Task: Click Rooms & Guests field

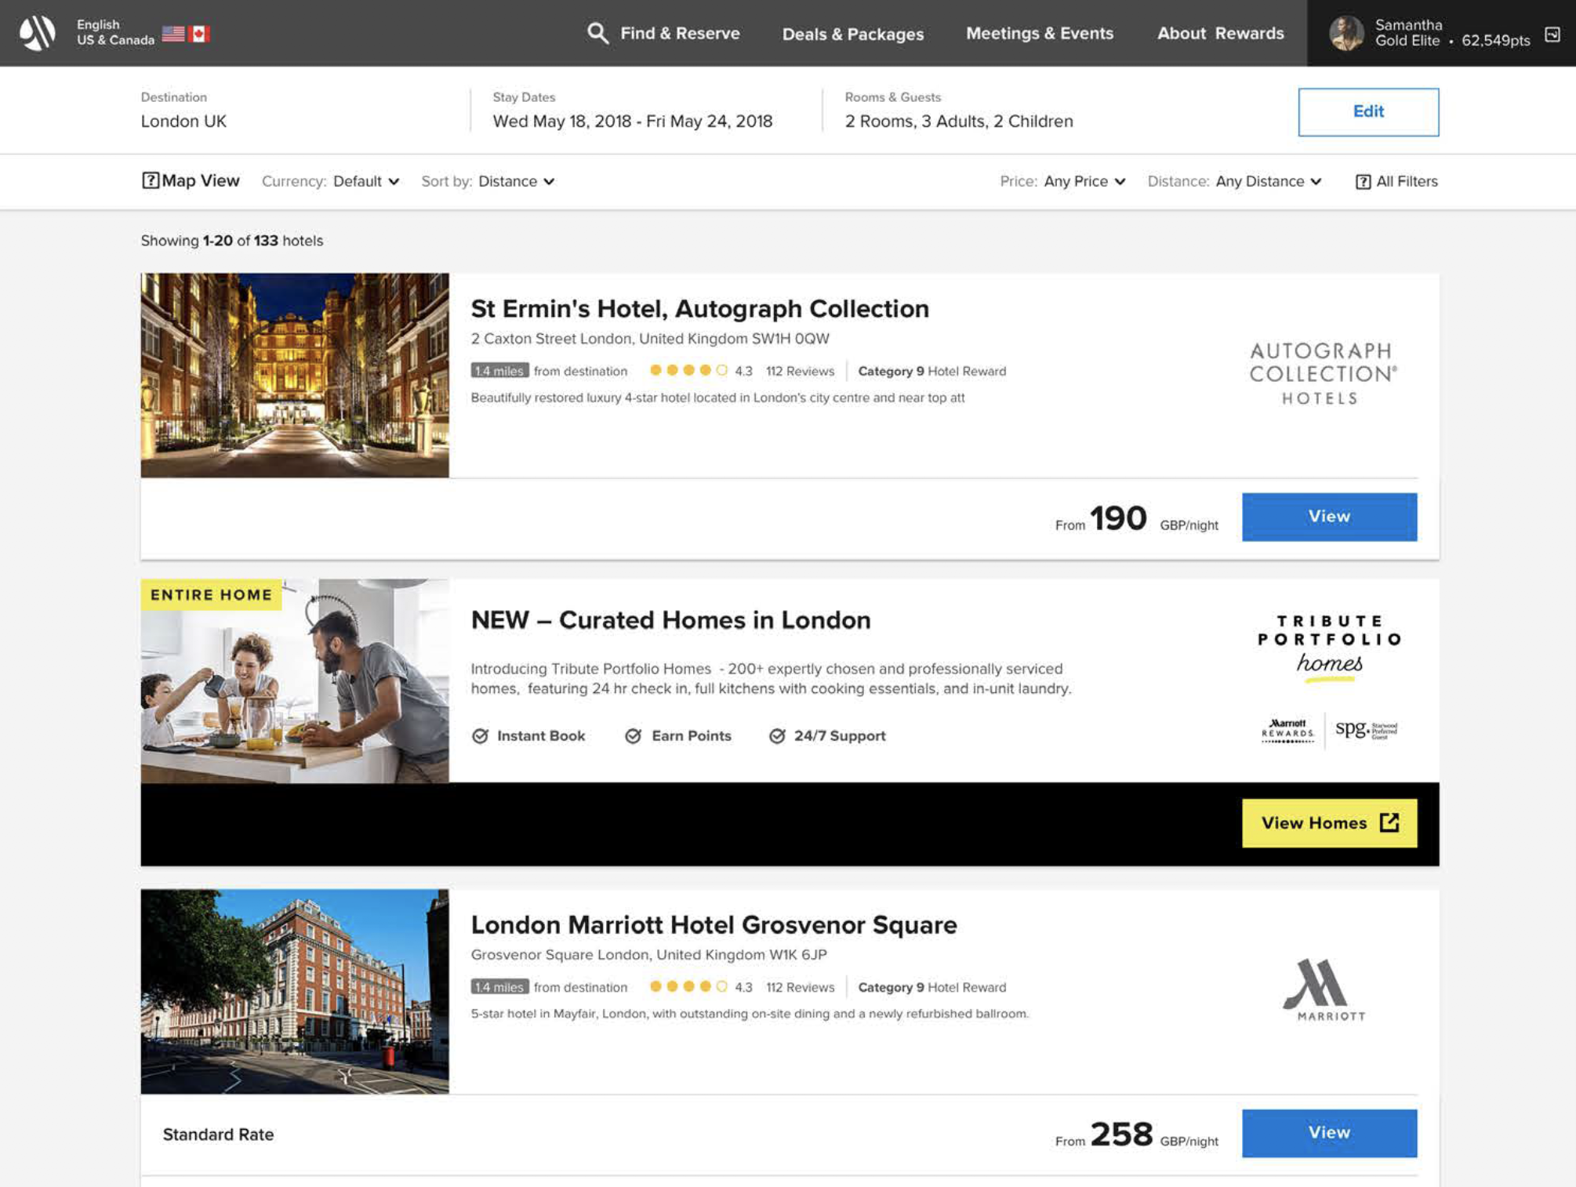Action: (x=958, y=111)
